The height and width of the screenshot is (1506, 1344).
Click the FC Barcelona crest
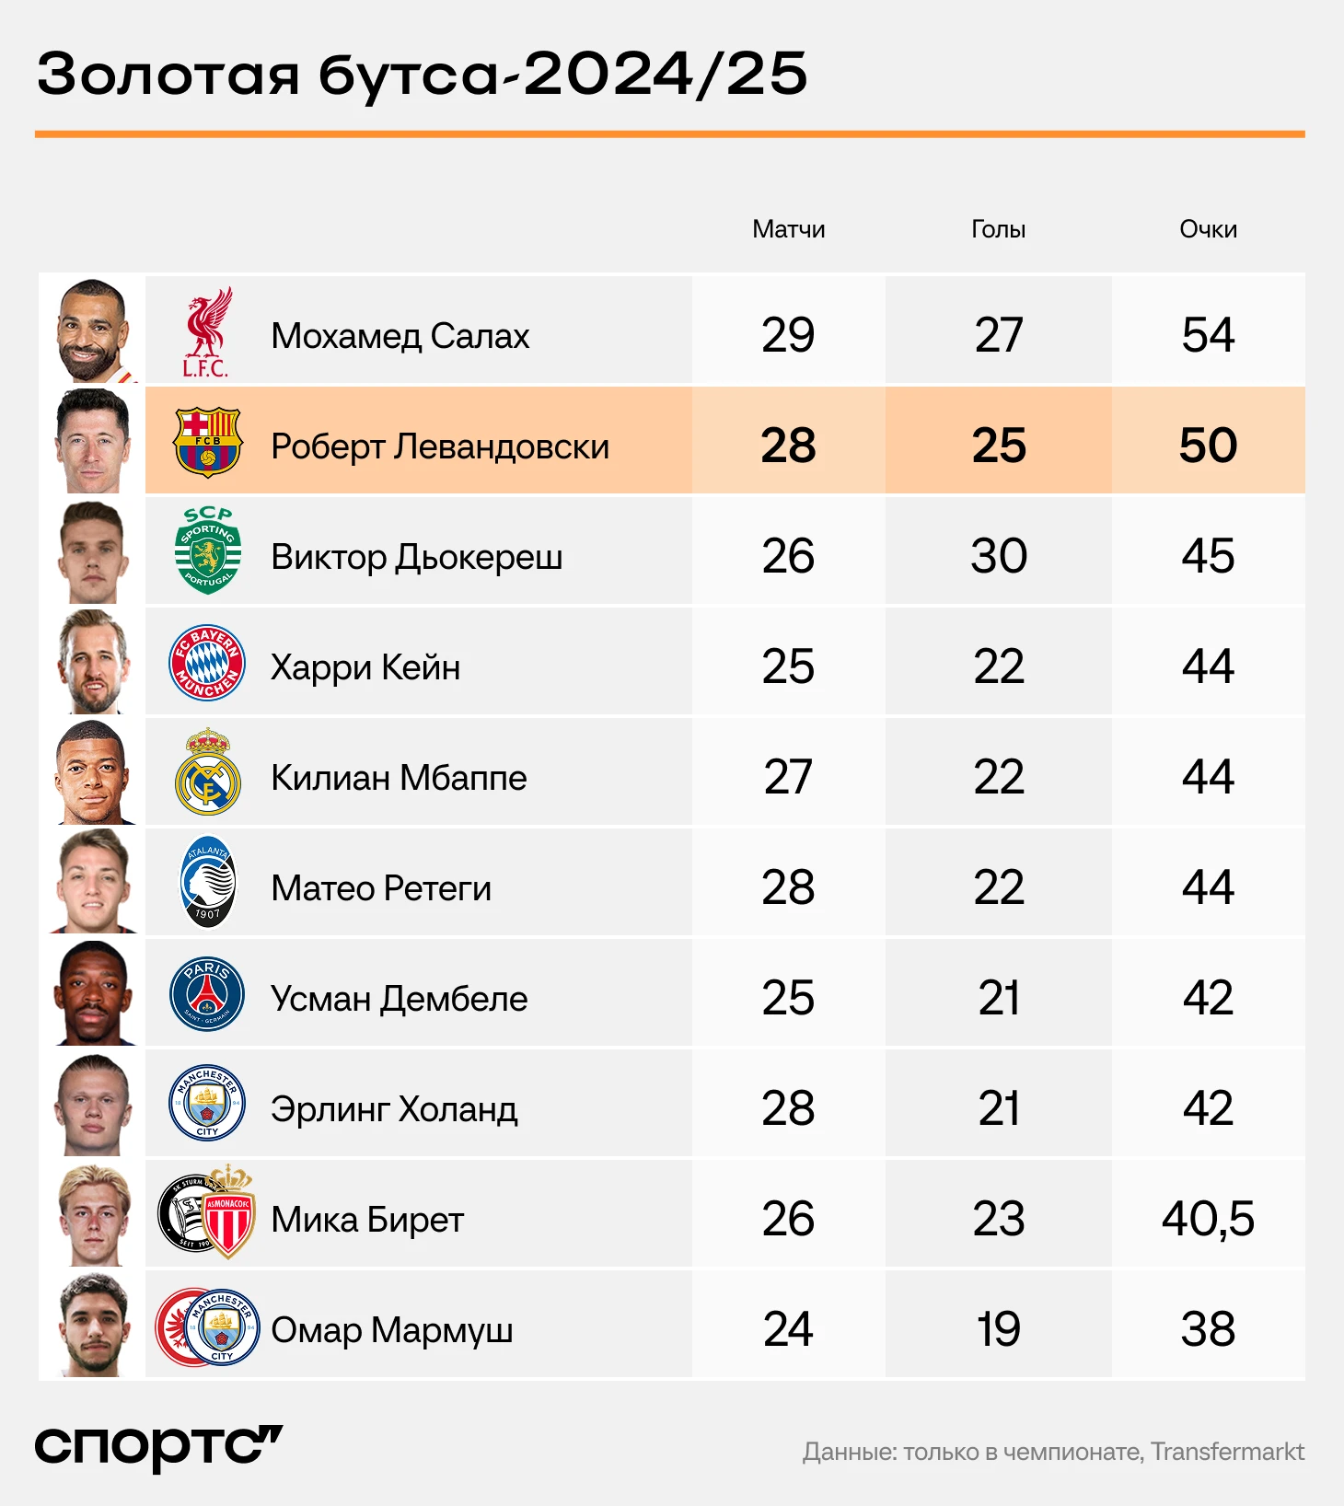[208, 443]
